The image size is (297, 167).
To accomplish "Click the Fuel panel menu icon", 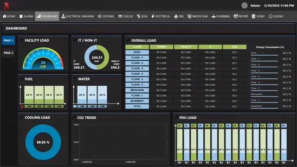I will [22, 79].
